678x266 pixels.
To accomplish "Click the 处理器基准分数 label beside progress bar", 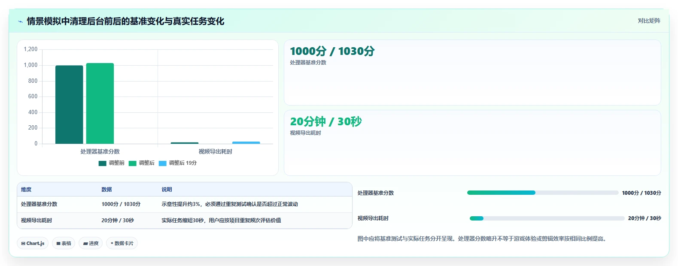I will tap(376, 193).
